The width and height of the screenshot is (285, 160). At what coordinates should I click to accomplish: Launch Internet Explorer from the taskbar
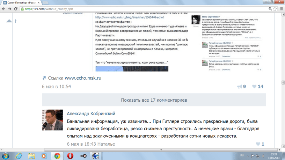19,155
